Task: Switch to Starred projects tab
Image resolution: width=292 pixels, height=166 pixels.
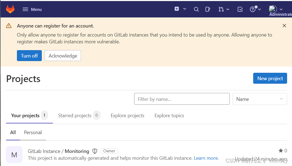Action: click(75, 116)
